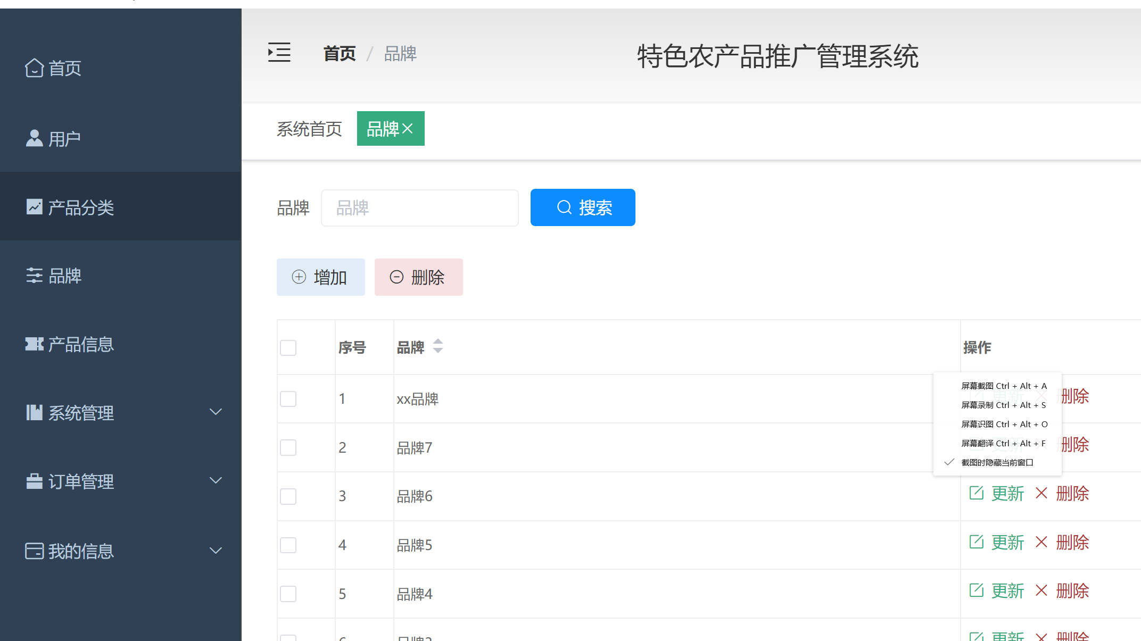Expand the 我的信息 submenu chevron
Viewport: 1141px width, 641px height.
point(216,550)
